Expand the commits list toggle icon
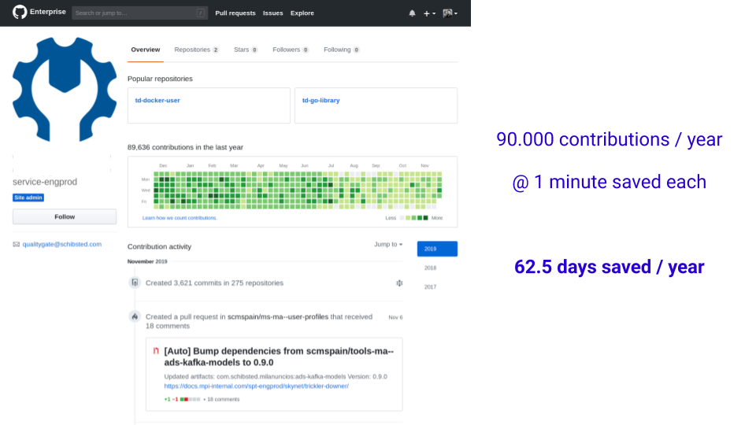 (399, 283)
